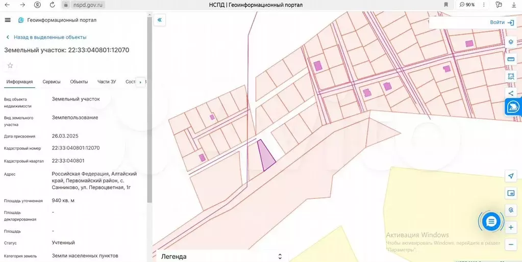The height and width of the screenshot is (262, 522).
Task: Open the browser extensions icon
Action: 499,5
